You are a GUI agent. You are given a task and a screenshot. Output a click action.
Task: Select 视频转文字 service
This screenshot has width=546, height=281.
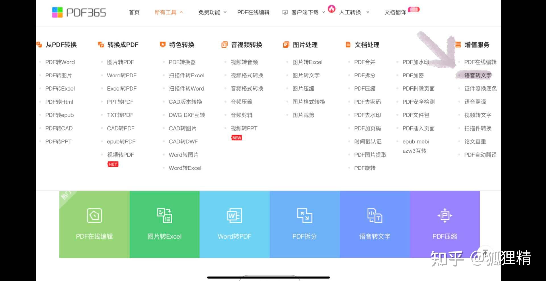click(478, 115)
